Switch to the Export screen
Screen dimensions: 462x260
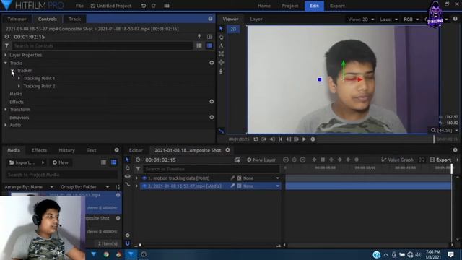click(x=337, y=6)
